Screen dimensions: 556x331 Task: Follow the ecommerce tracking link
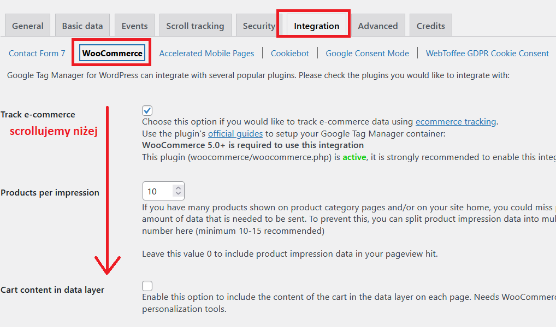[456, 122]
